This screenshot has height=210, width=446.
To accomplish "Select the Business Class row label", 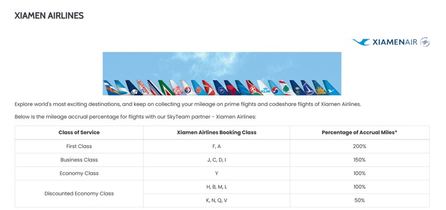I will [79, 160].
